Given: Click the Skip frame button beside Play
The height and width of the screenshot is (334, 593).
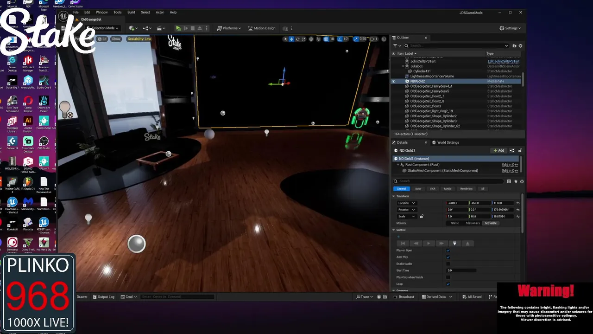Looking at the screenshot, I should [186, 28].
